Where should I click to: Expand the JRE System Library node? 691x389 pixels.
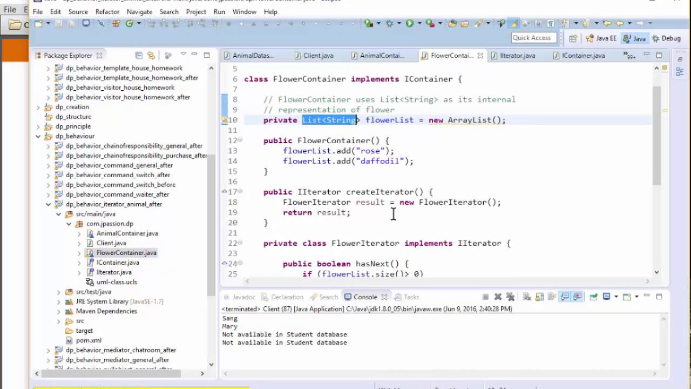(58, 301)
